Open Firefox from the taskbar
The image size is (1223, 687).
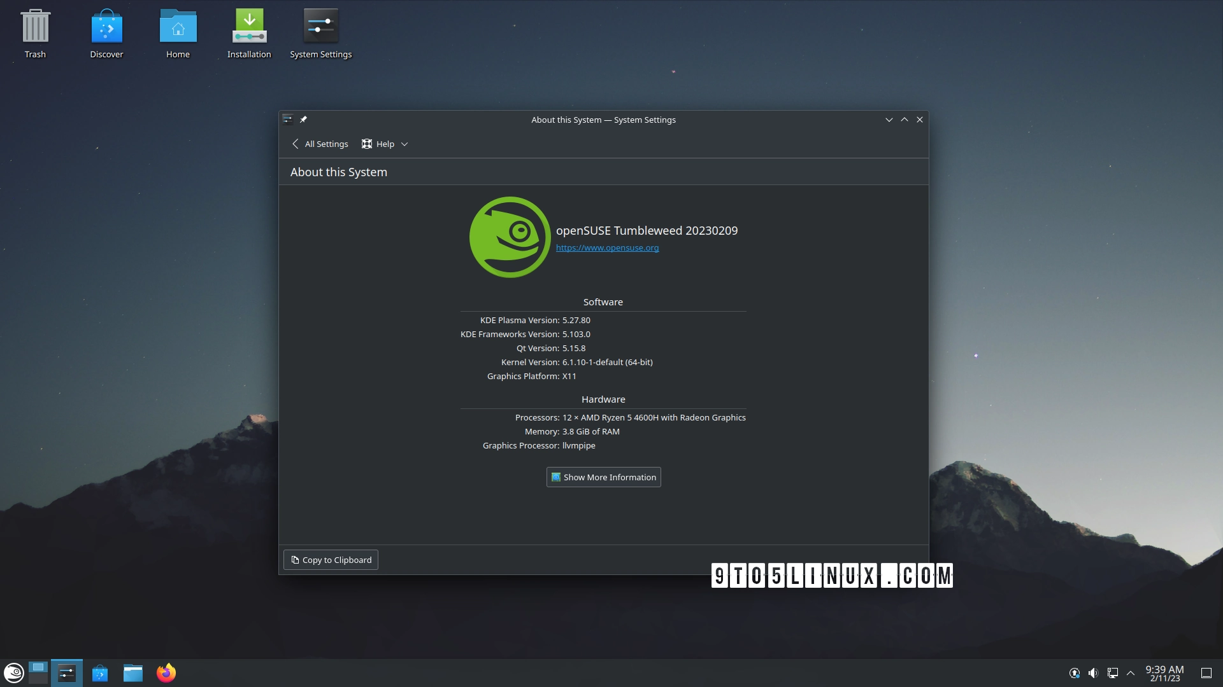pos(166,672)
